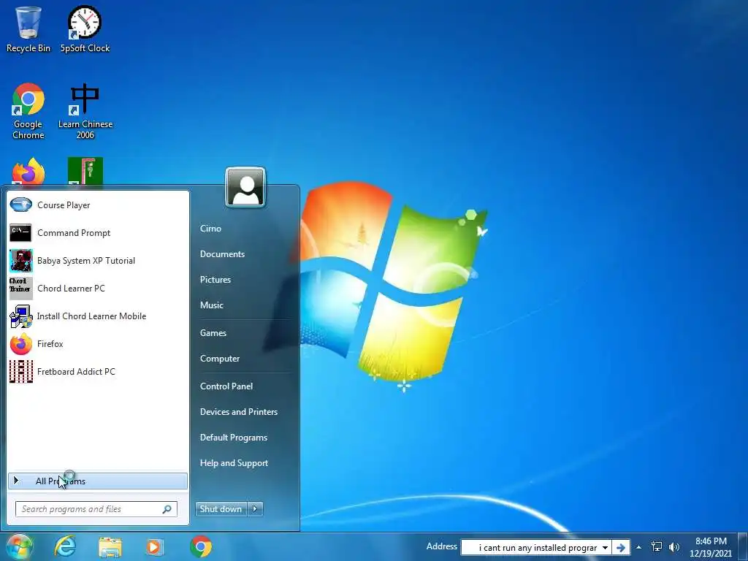The width and height of the screenshot is (748, 561).
Task: Open Control Panel from the Start menu
Action: click(226, 386)
